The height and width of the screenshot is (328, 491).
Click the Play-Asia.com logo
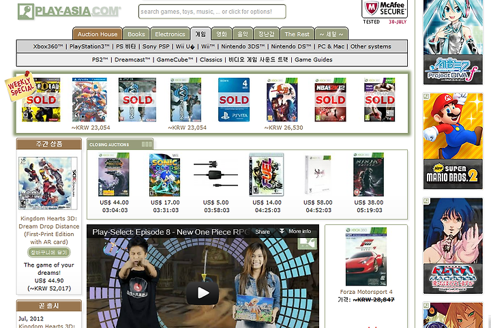[69, 12]
